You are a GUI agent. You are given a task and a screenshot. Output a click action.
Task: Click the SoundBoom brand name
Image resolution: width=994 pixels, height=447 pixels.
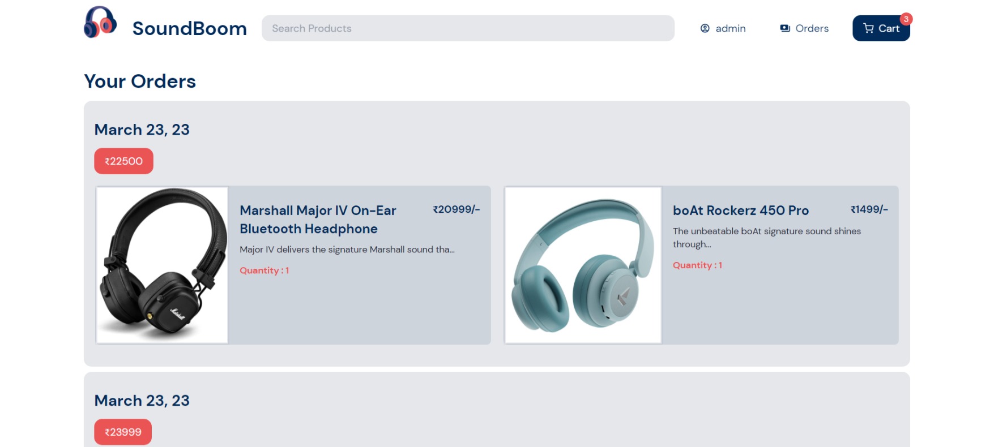[x=190, y=28]
